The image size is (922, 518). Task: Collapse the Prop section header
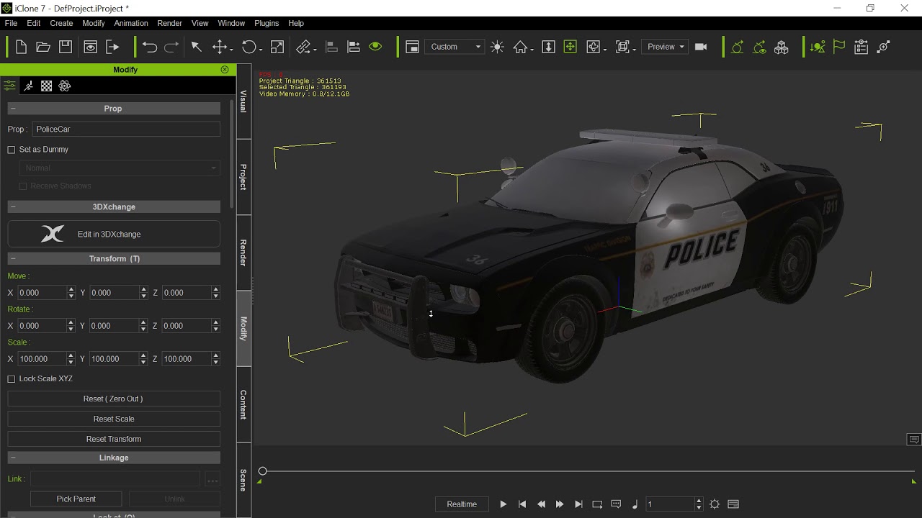(x=114, y=109)
